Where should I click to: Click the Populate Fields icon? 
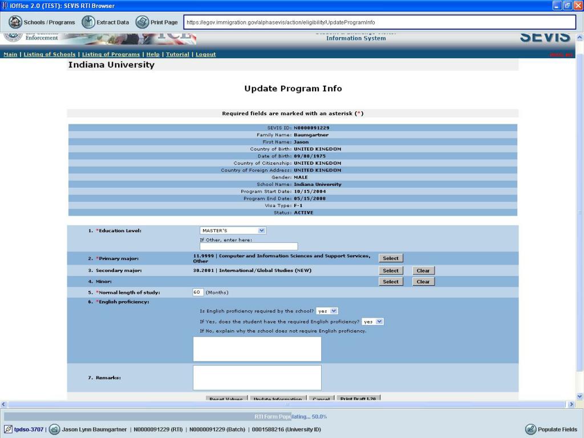click(x=531, y=429)
